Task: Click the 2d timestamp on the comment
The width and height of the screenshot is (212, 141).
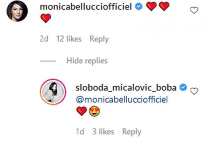Action: (x=44, y=39)
